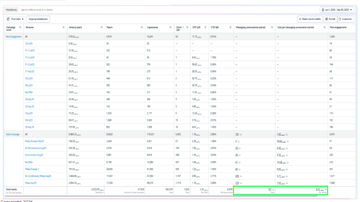The width and height of the screenshot is (360, 202).
Task: Click the search filter input field
Action: [46, 9]
